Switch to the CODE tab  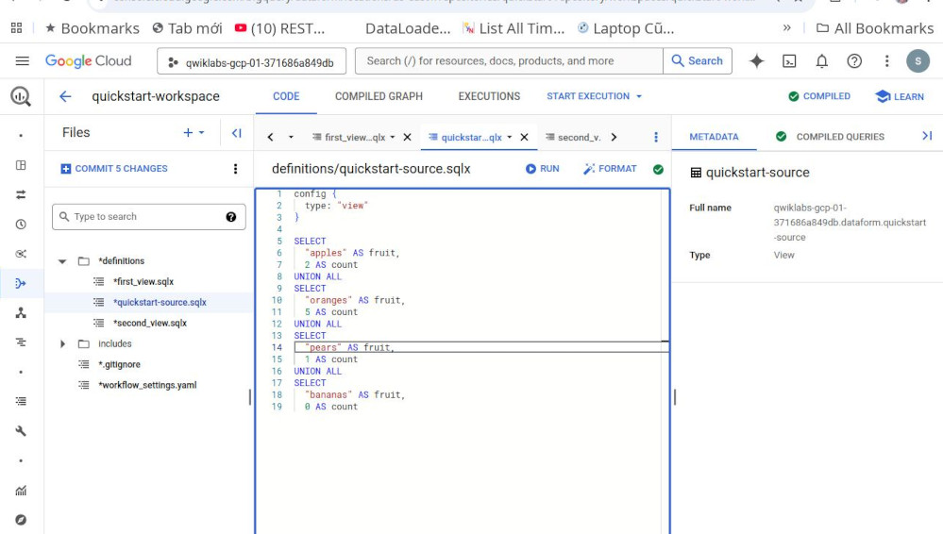pos(286,96)
